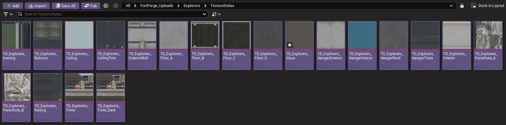Go back in folder history
Viewport: 506px width, 125px height.
(106, 6)
